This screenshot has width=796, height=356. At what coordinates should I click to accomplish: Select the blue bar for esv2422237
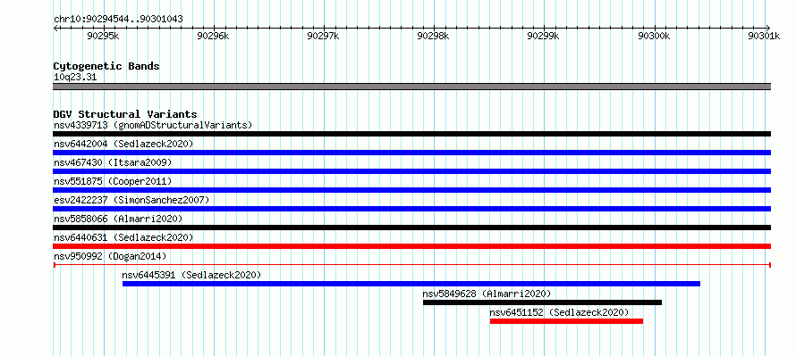click(411, 209)
